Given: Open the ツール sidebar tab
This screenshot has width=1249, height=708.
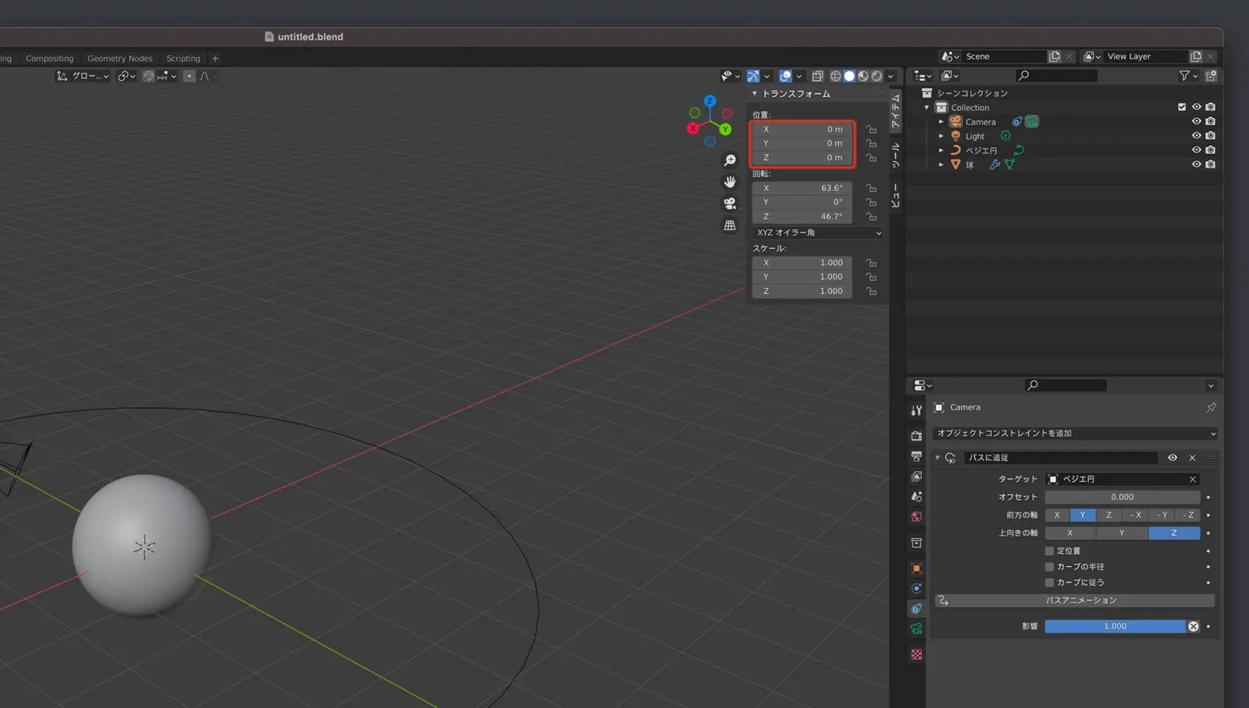Looking at the screenshot, I should [896, 155].
